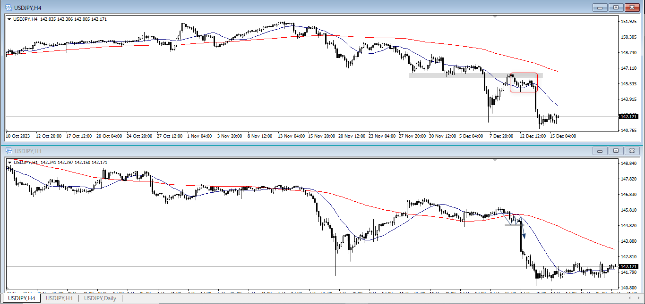The height and width of the screenshot is (304, 645).
Task: Click the chart shift triangle on H4 chart
Action: [495, 17]
